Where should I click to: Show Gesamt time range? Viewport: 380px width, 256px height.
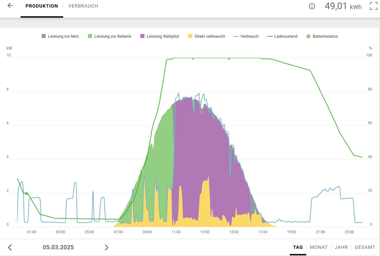pos(365,247)
